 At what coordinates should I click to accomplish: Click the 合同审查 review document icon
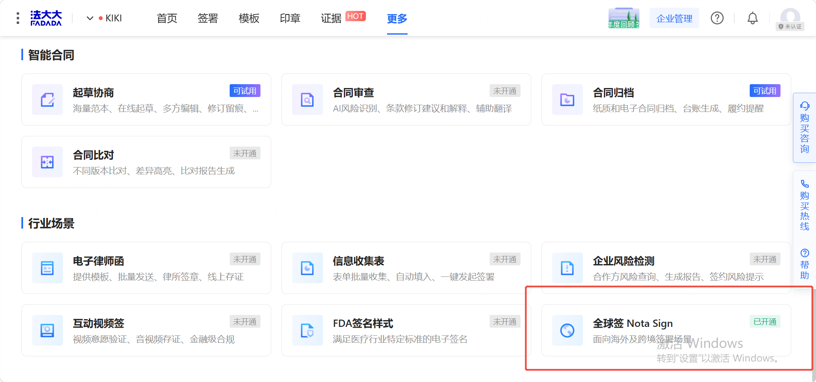307,100
